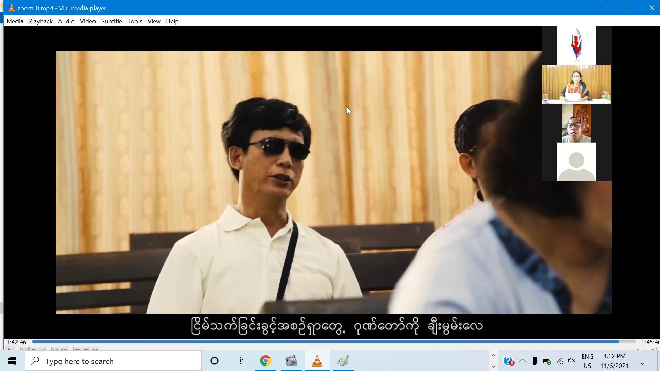Unmute the system volume speaker icon

572,361
